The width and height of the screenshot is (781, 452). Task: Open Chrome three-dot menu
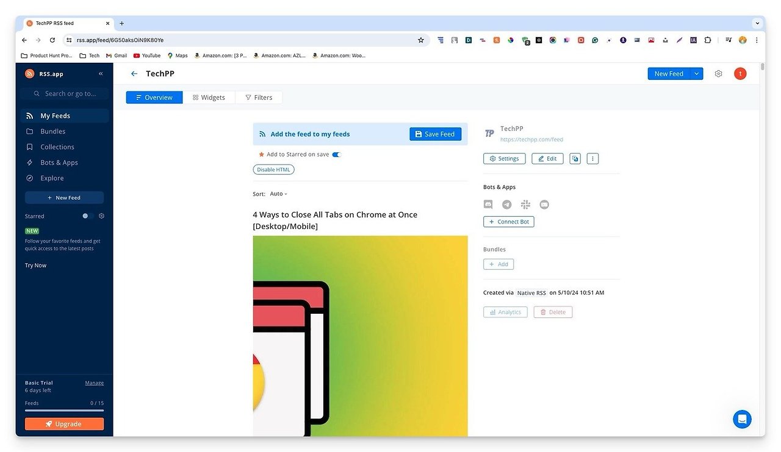click(x=757, y=40)
